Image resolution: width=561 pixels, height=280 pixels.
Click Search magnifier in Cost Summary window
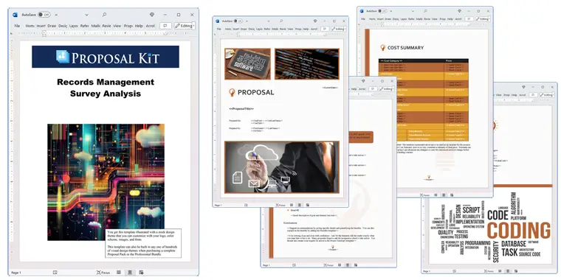click(426, 11)
